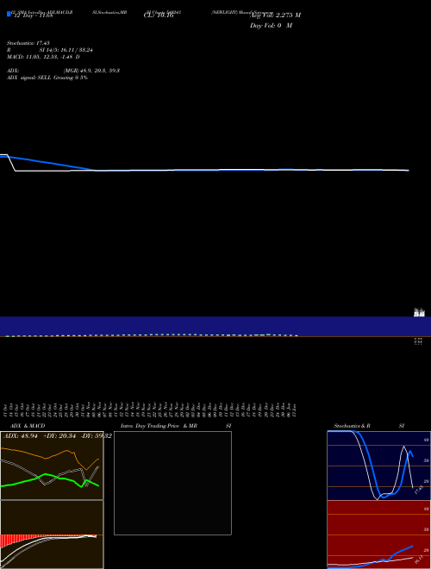
Task: Click the '-DY: 59.32' value
Action: tap(97, 436)
